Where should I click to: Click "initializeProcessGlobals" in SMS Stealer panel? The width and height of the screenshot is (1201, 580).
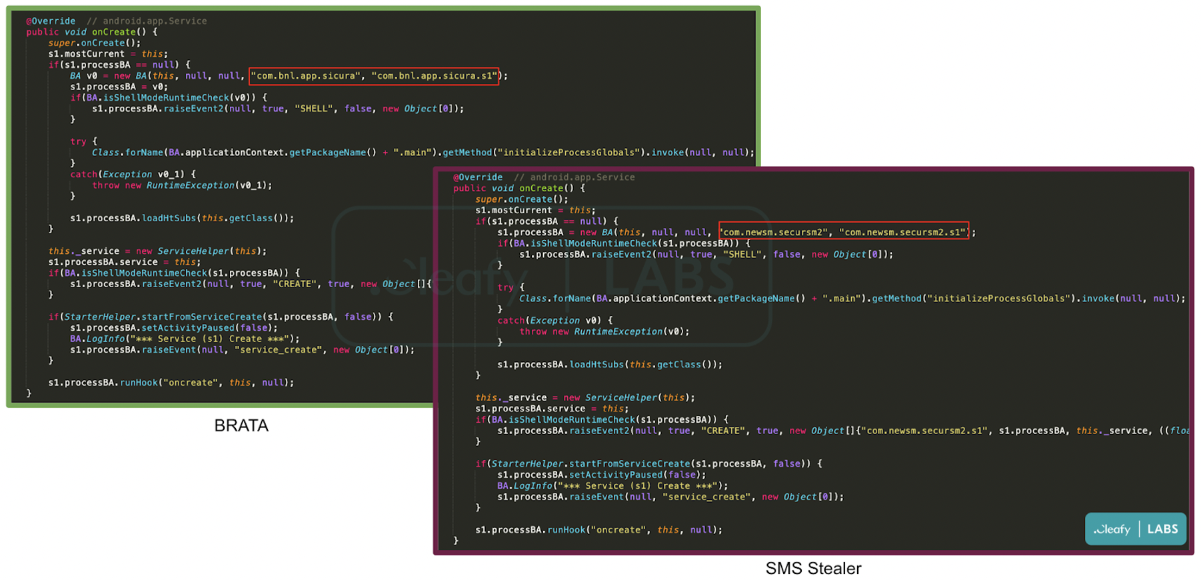(x=998, y=299)
